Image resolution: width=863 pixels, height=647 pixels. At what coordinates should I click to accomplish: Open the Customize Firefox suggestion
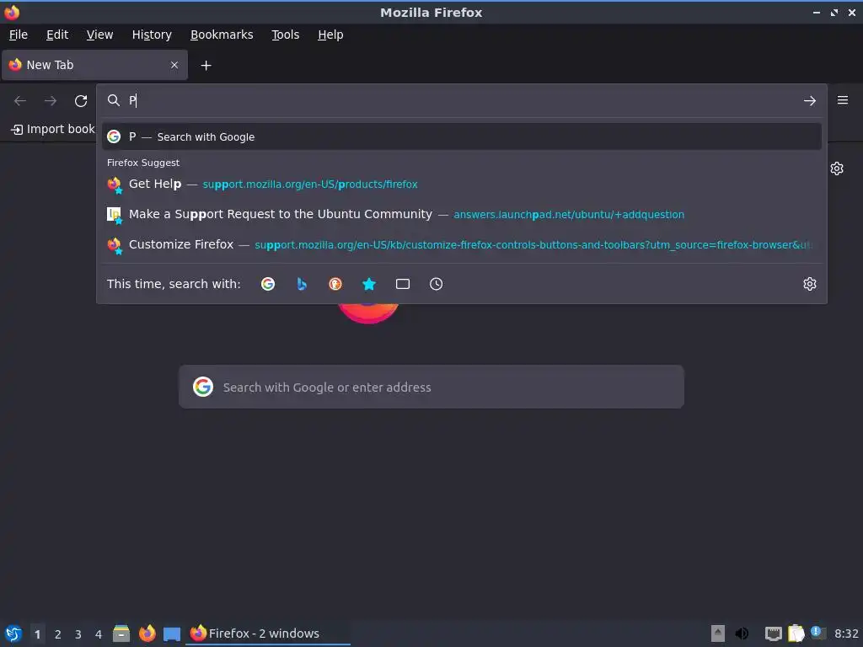click(x=461, y=244)
